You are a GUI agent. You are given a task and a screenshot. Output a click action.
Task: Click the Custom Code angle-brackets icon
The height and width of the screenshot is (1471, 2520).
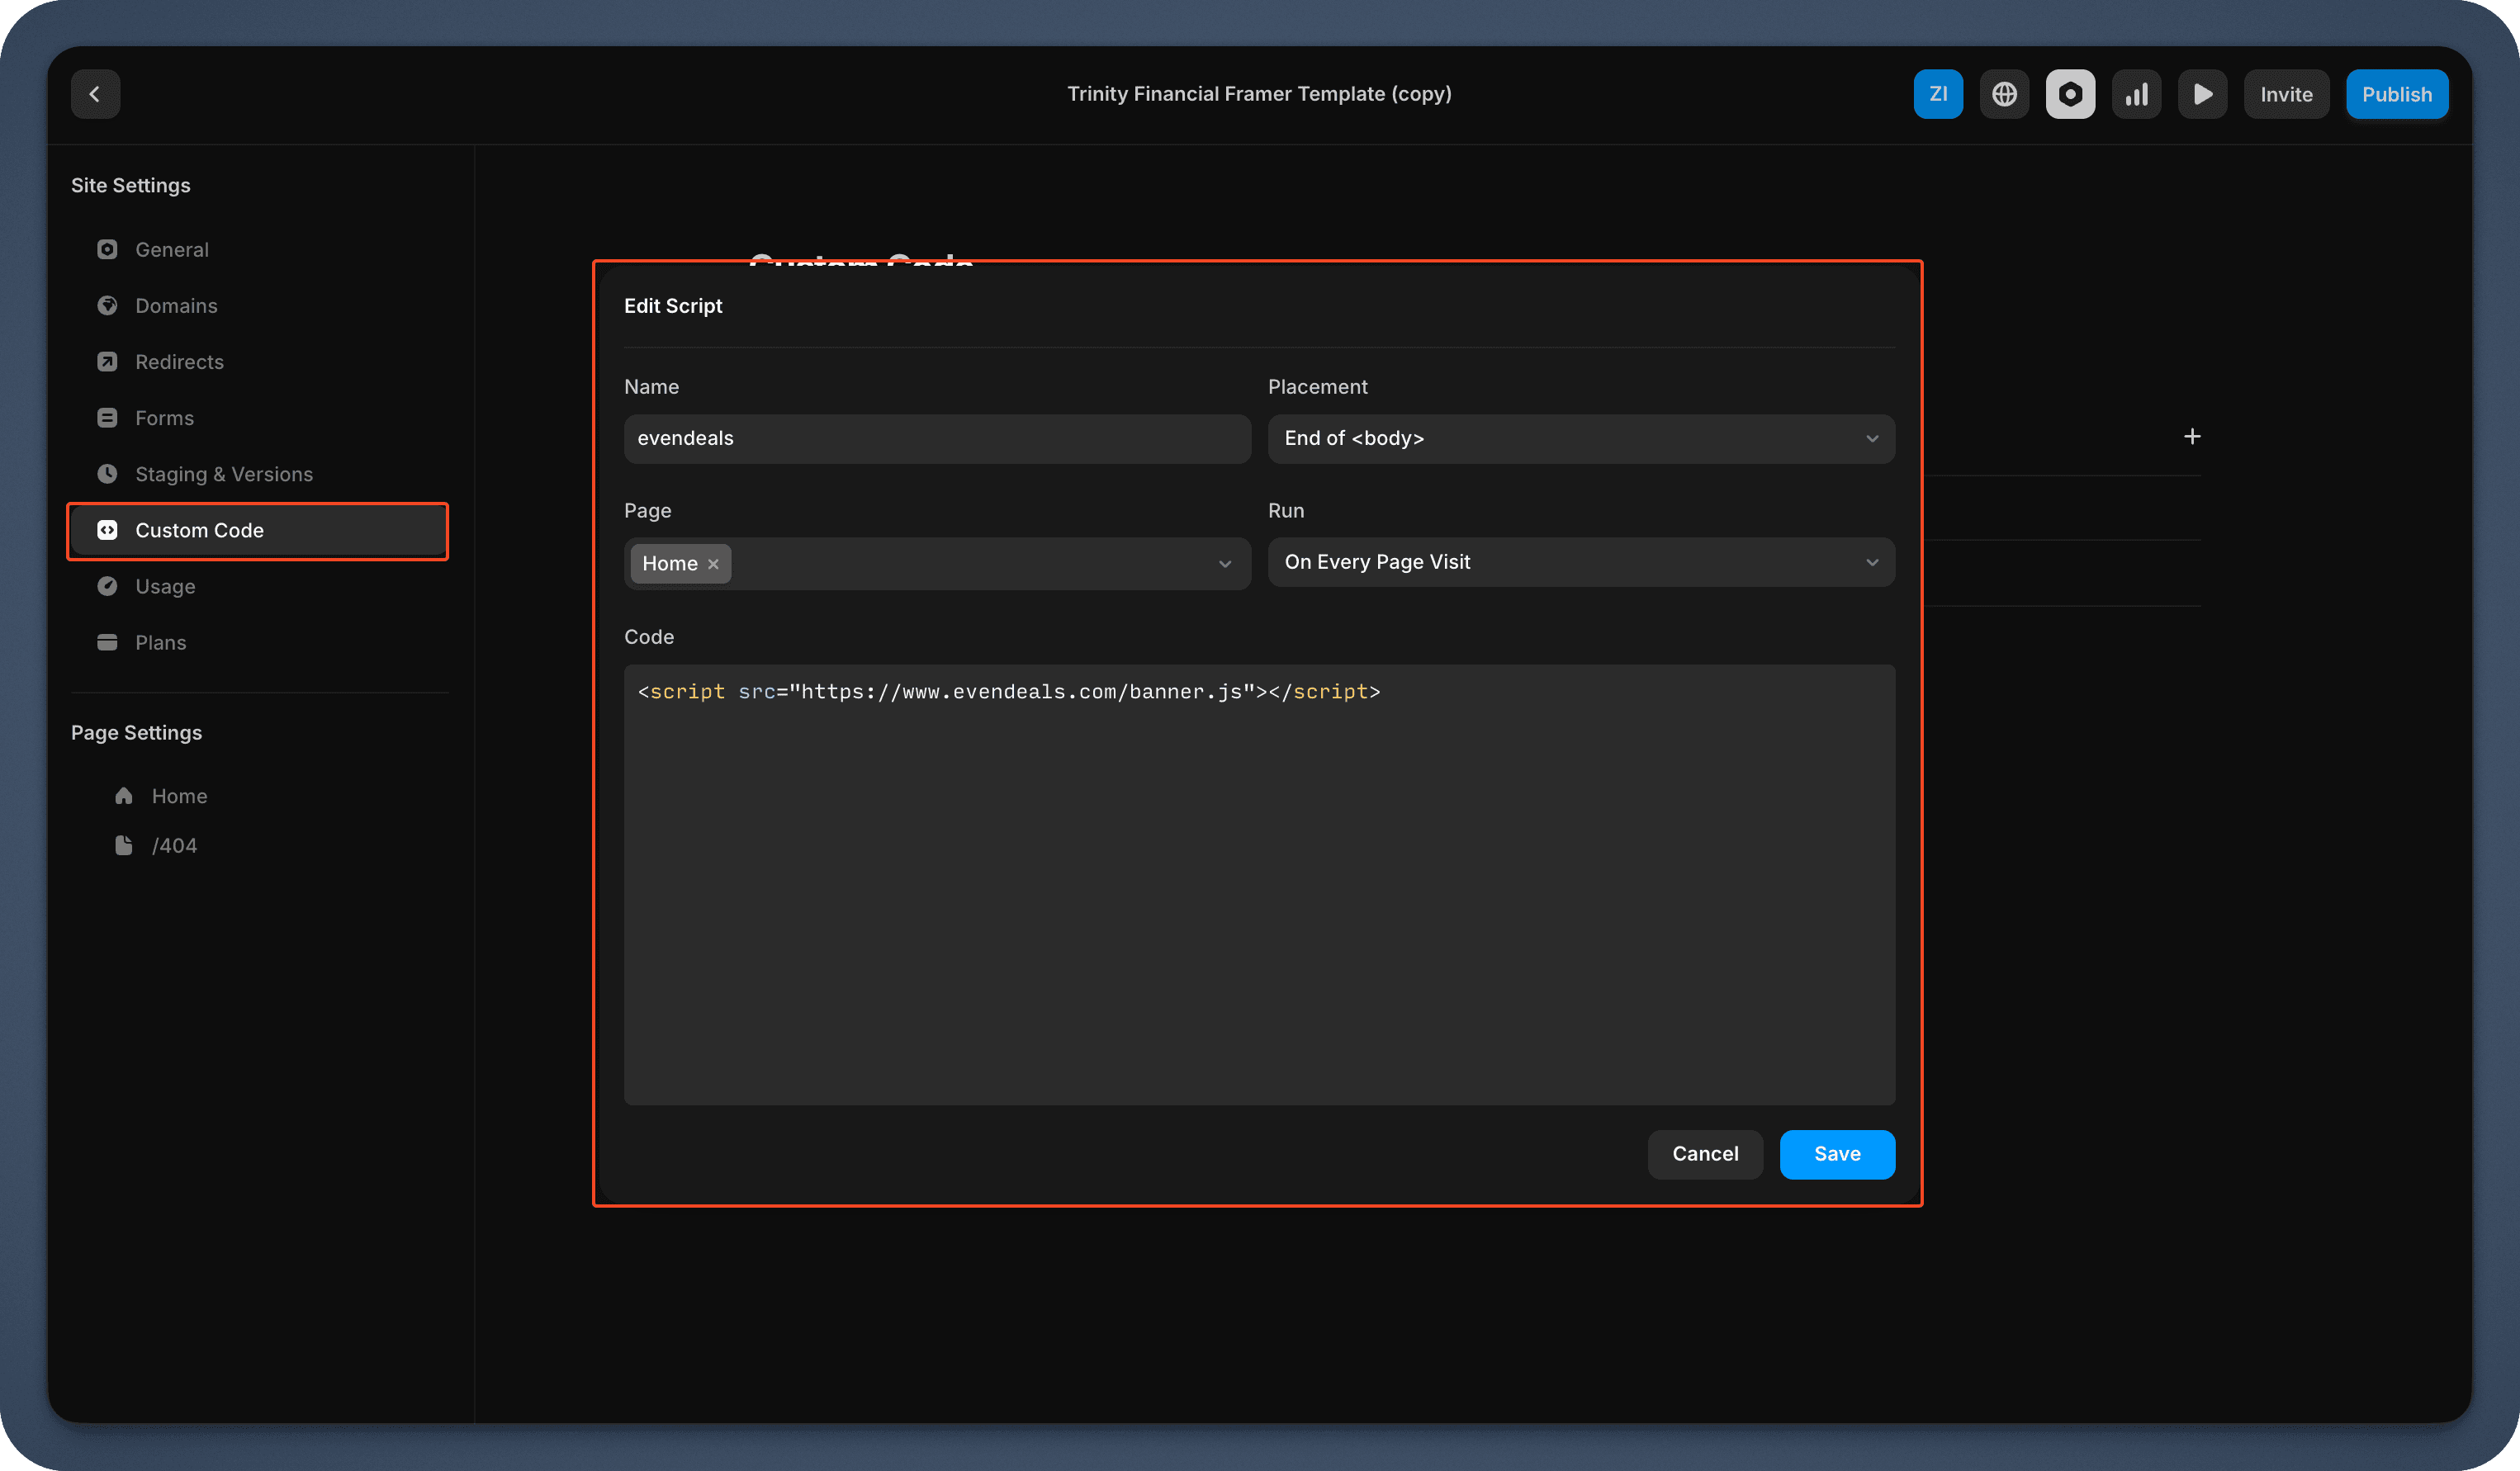point(107,530)
